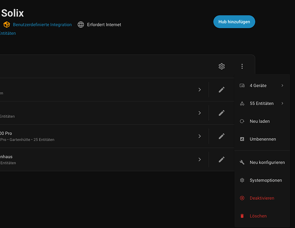This screenshot has height=228, width=295.
Task: Click 'Deaktivieren' to disable the integration
Action: (262, 198)
